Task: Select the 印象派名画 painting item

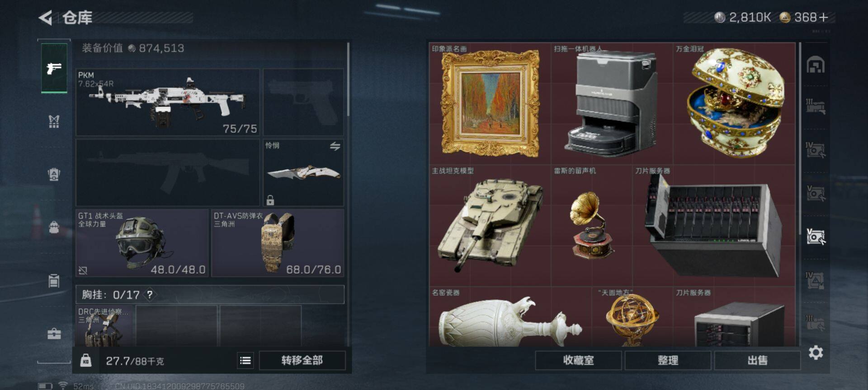Action: tap(490, 103)
